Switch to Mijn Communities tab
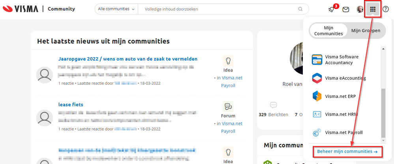The image size is (394, 164). pos(329,31)
